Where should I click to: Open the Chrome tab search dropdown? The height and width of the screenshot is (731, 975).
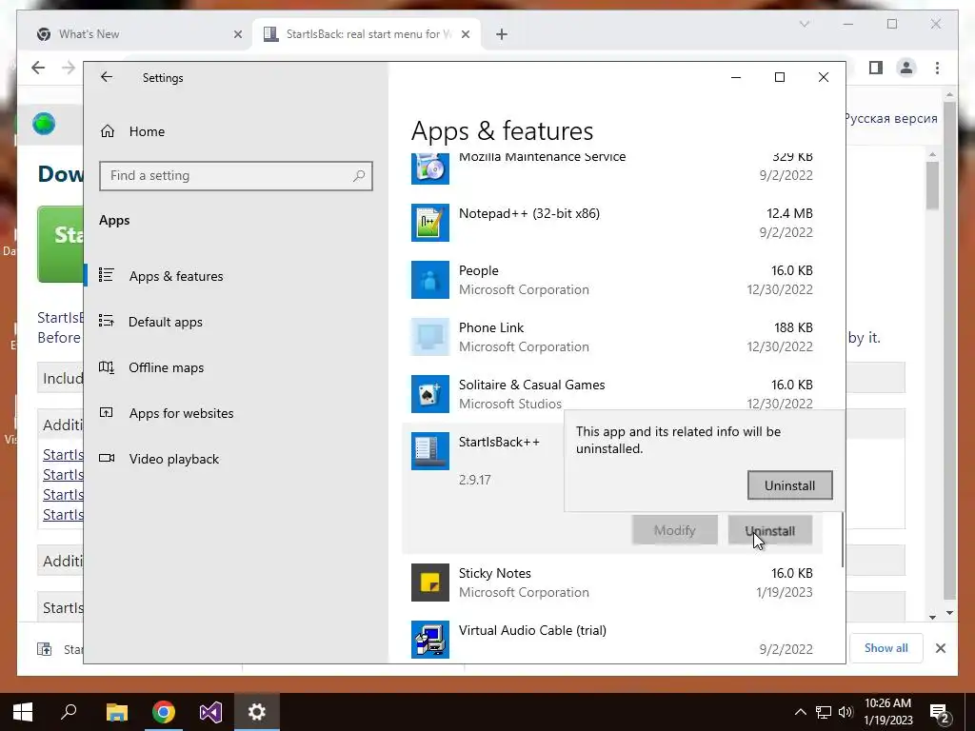804,24
